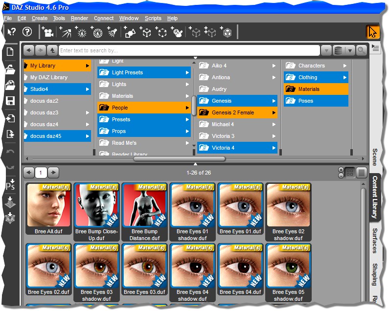Expand the Light Presets folder arrow
The image size is (389, 311).
[x=187, y=73]
